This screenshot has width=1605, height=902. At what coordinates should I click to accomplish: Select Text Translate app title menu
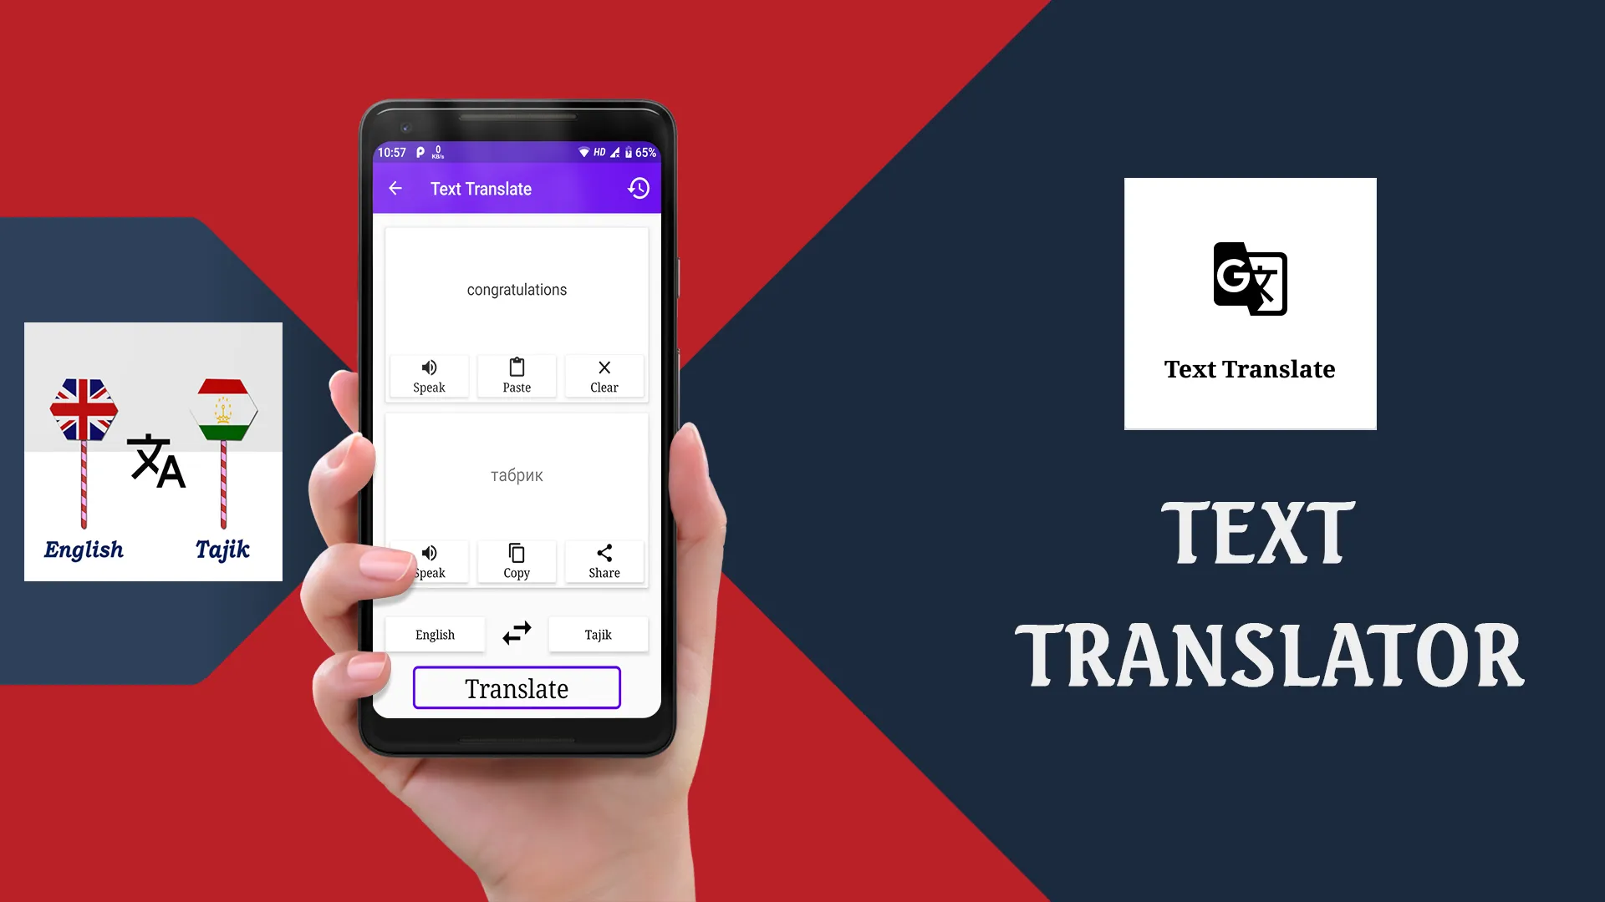click(481, 188)
